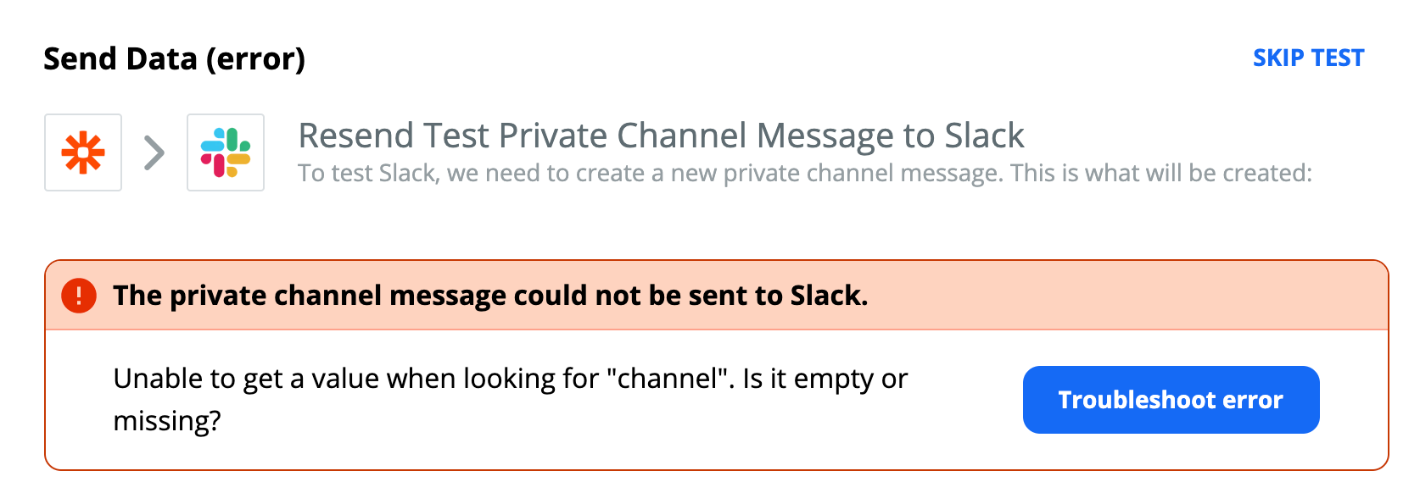The width and height of the screenshot is (1420, 493).
Task: Select the Send Data (error) heading
Action: (x=174, y=59)
